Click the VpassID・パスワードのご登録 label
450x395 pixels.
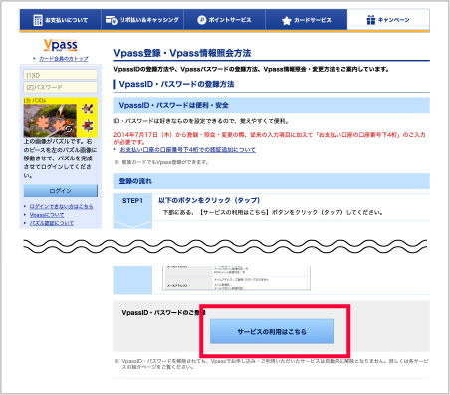point(164,313)
